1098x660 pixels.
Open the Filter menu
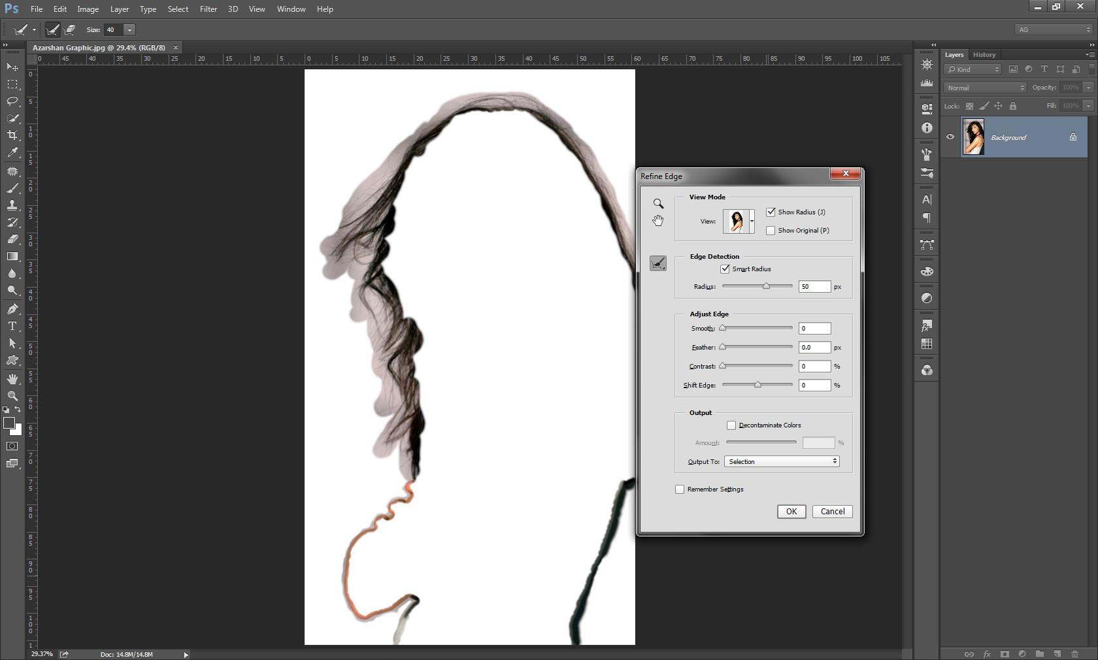click(x=208, y=9)
